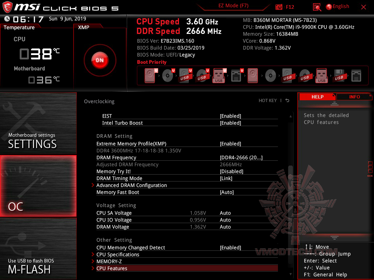Click the EZ Mode (F7) button

(233, 6)
